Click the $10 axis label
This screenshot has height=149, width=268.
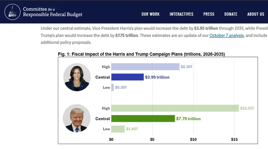193,140
